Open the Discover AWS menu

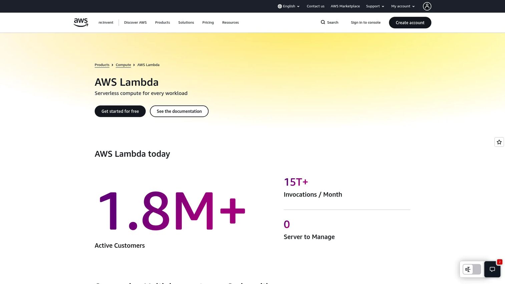click(135, 23)
